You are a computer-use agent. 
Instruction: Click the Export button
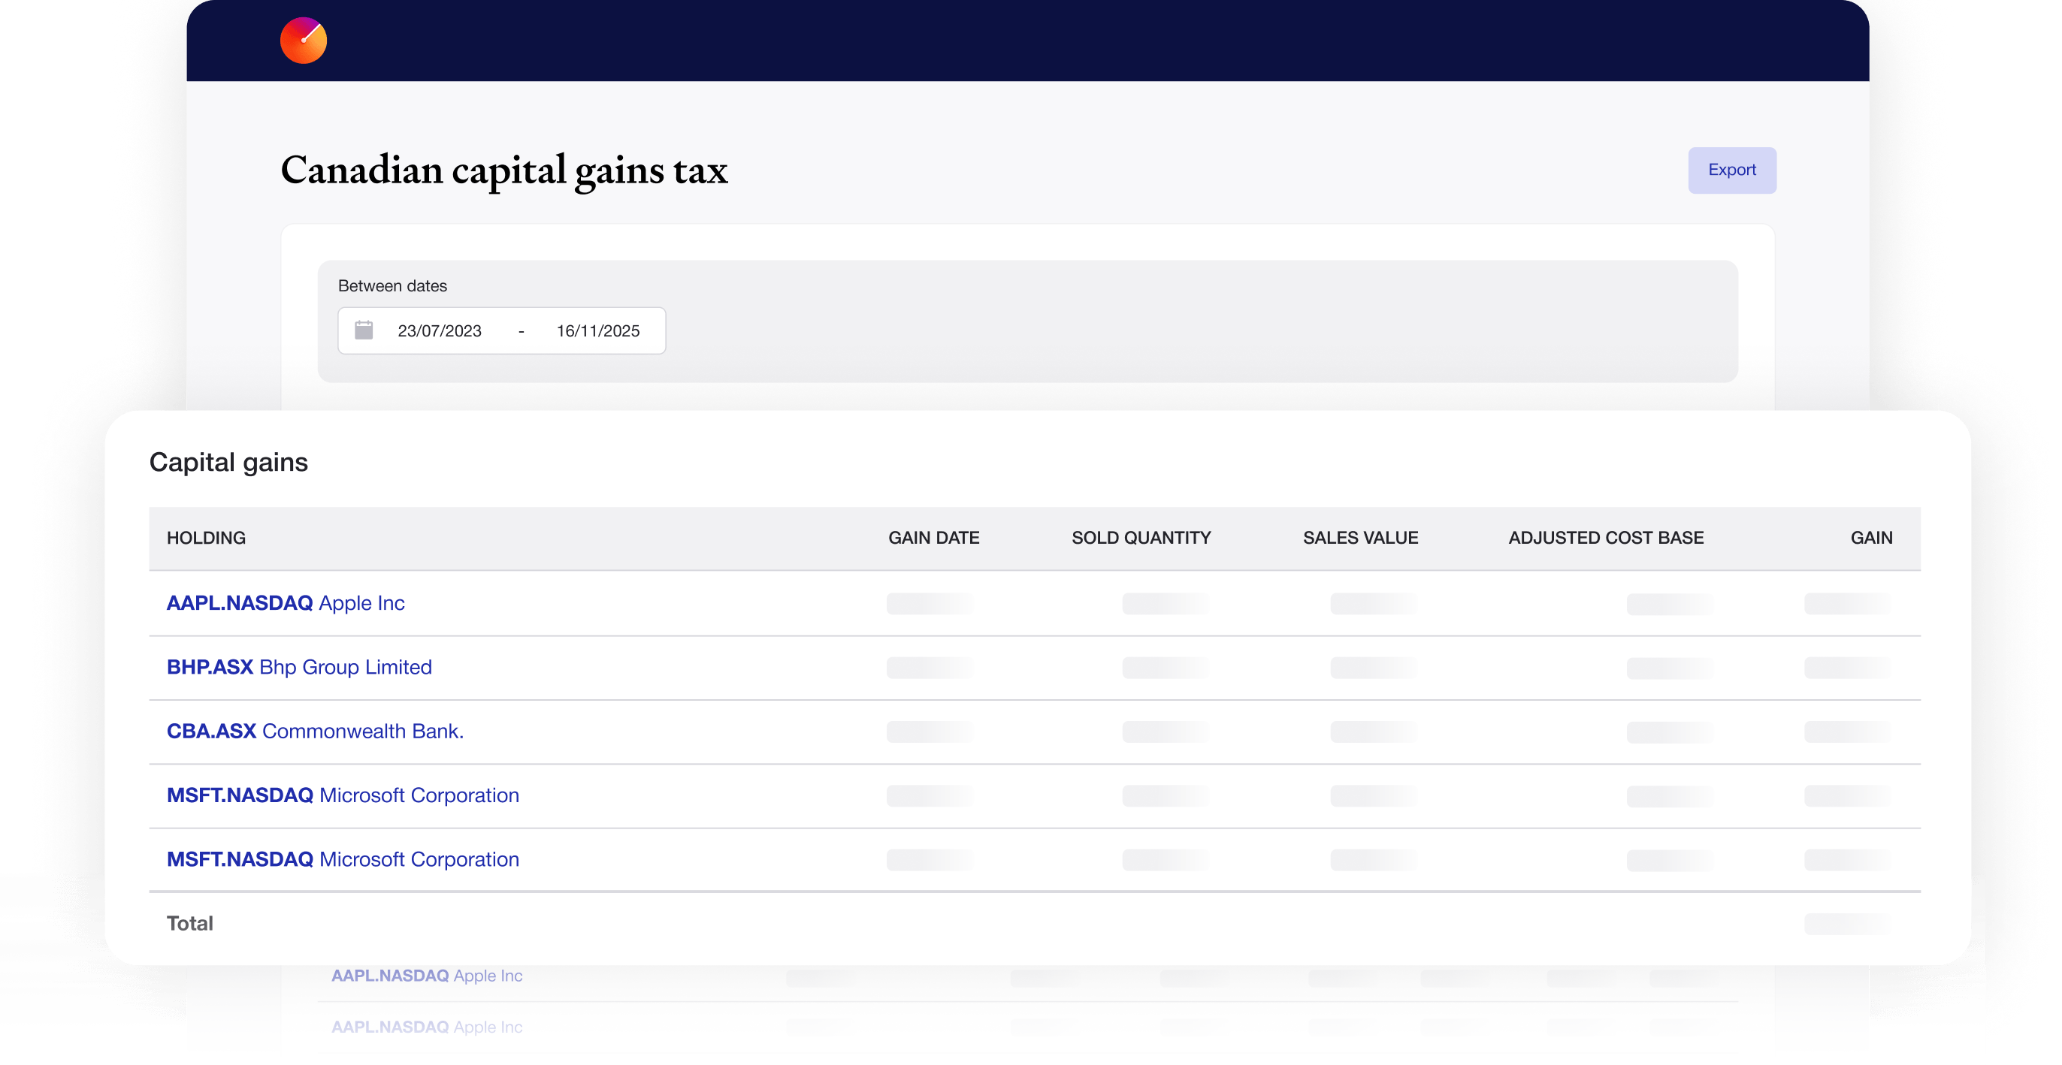click(1731, 170)
